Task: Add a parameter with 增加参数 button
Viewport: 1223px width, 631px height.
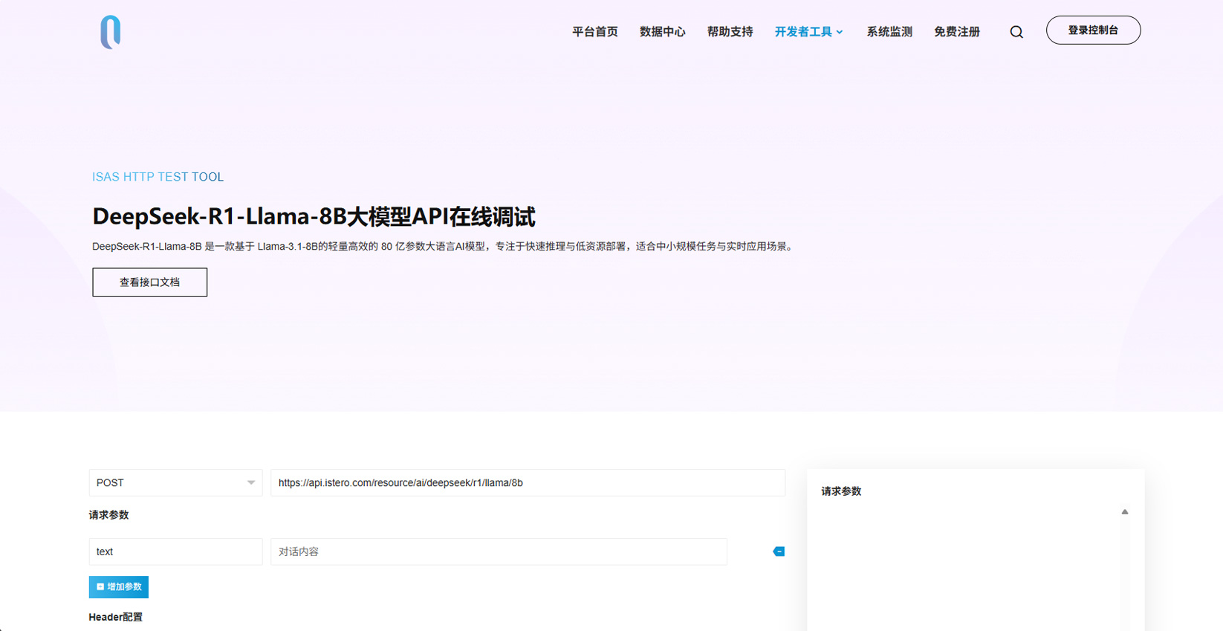Action: tap(119, 587)
